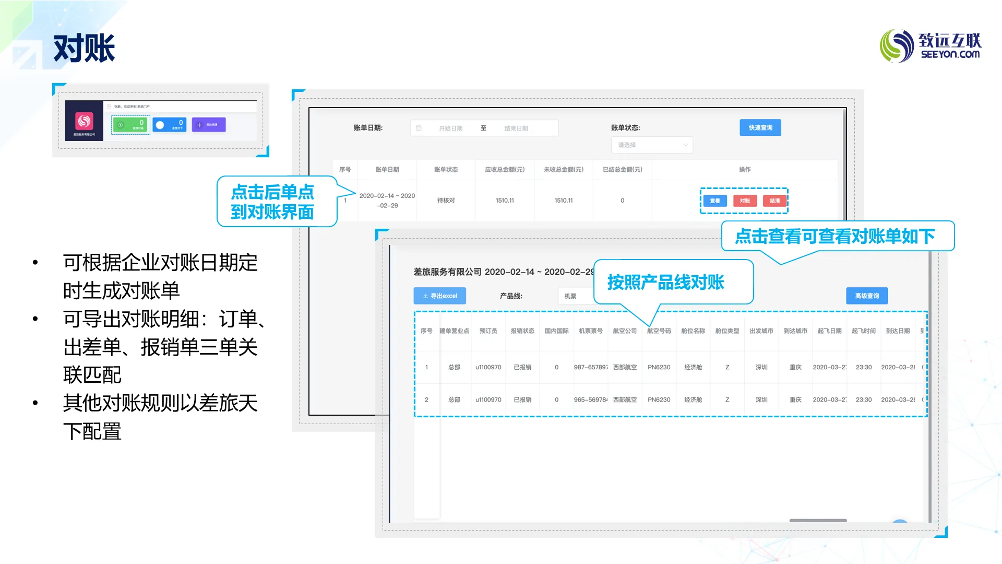
Task: Click u1100970 booker cell in row 1
Action: point(488,367)
